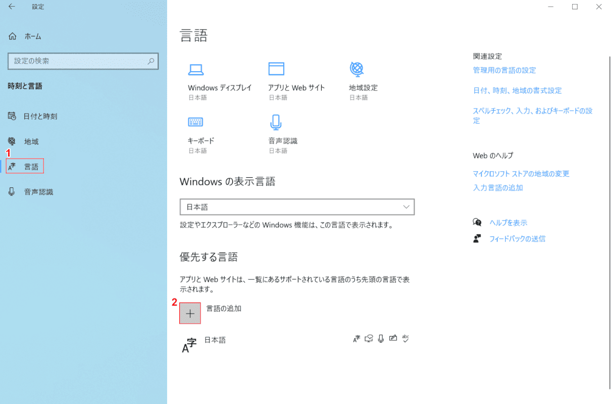This screenshot has width=611, height=404.
Task: Open マイクロソフト ストアの地域の変更 link
Action: [521, 173]
